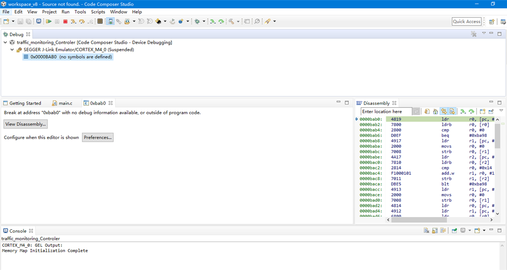
Task: Open the rocket icon dropdown arrow
Action: tap(275, 21)
